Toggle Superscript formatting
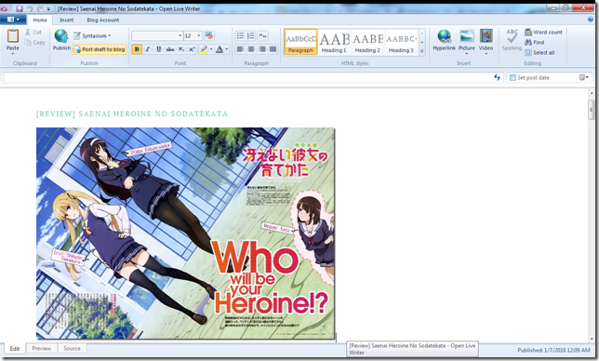The width and height of the screenshot is (599, 361). point(192,49)
